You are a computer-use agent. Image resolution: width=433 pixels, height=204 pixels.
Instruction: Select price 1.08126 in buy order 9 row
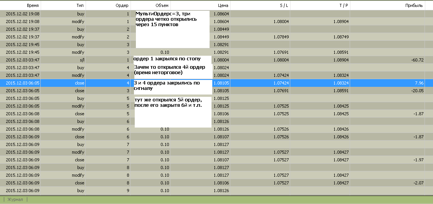pyautogui.click(x=222, y=191)
